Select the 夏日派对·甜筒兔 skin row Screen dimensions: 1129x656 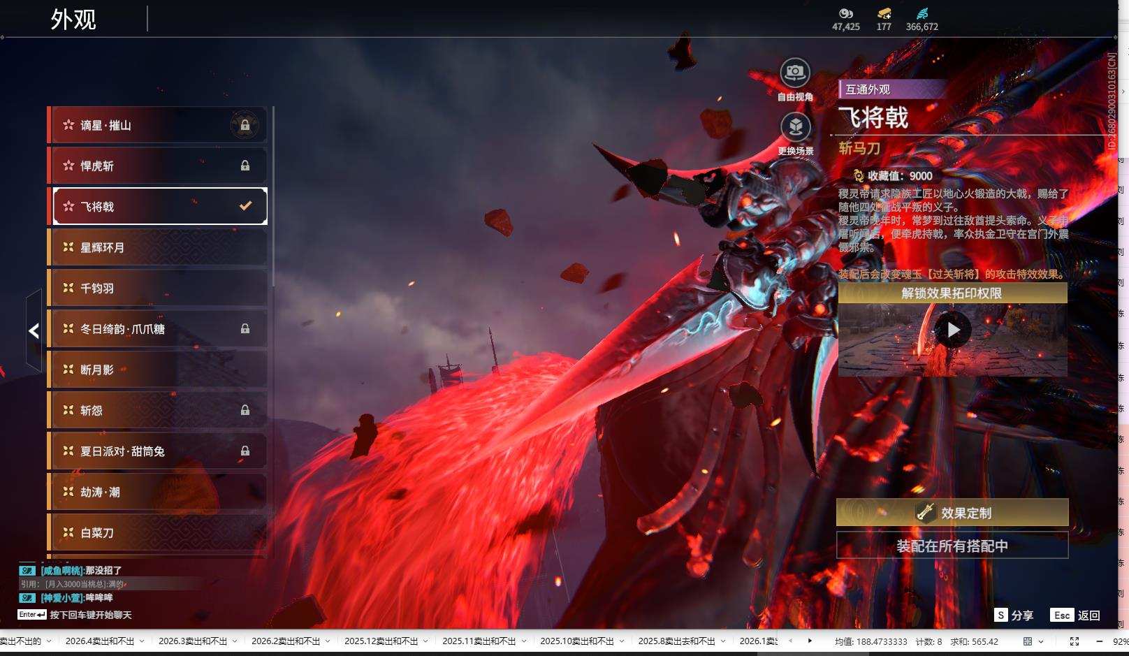tap(159, 451)
